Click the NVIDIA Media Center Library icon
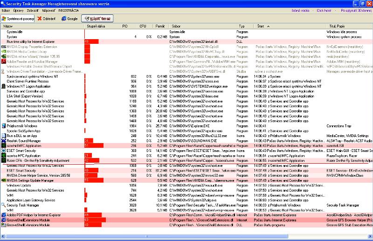The height and width of the screenshot is (241, 373). click(4, 52)
